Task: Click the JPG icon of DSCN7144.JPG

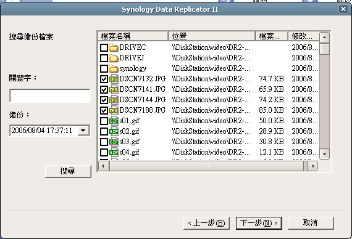Action: (114, 100)
